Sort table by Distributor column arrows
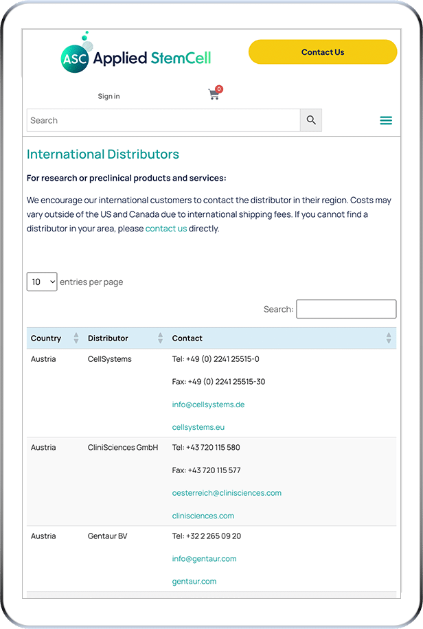 [x=160, y=338]
